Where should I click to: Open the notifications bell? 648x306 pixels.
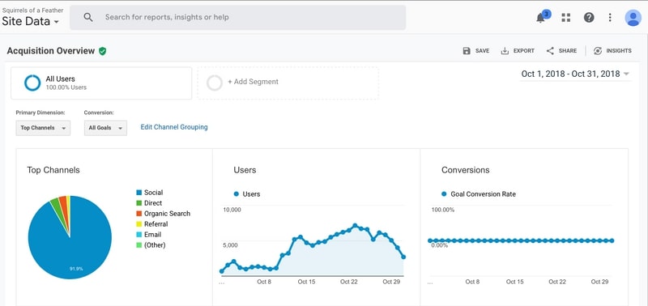tap(540, 18)
